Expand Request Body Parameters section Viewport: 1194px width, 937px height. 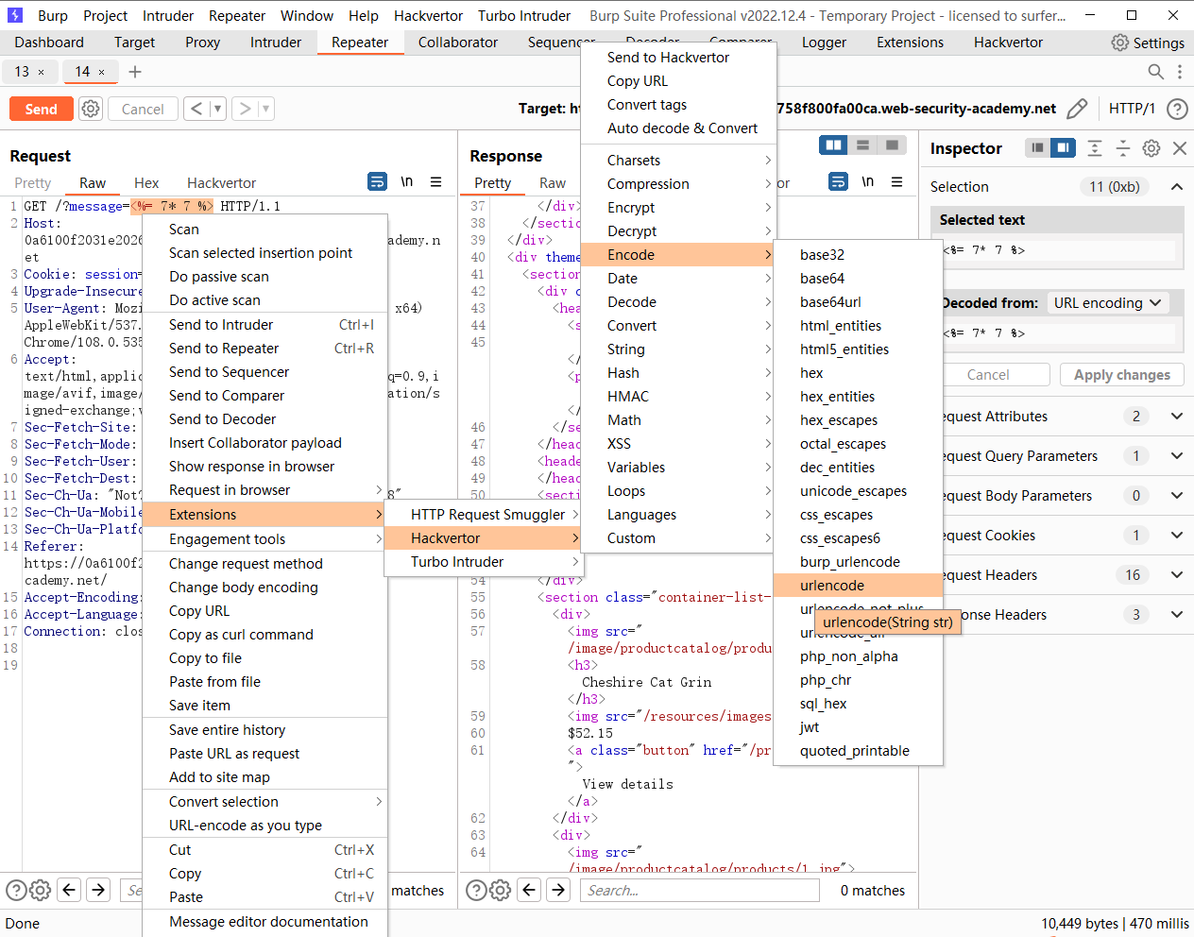point(1177,496)
